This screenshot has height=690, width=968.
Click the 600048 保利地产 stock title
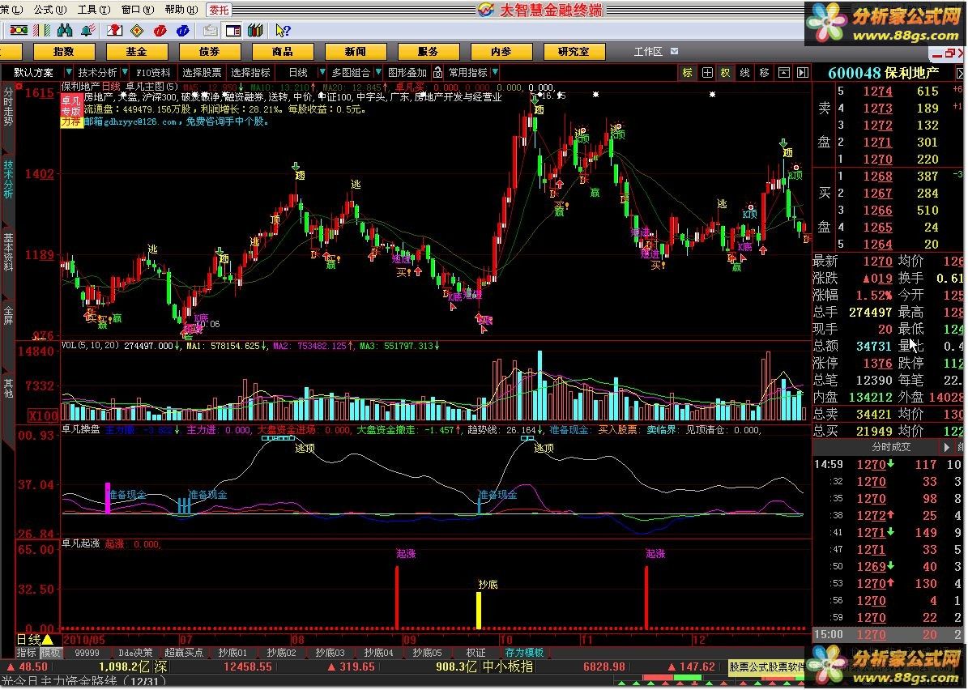point(883,73)
